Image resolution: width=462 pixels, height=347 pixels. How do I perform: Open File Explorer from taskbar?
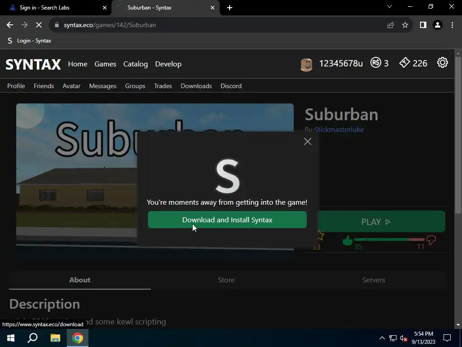[x=55, y=338]
